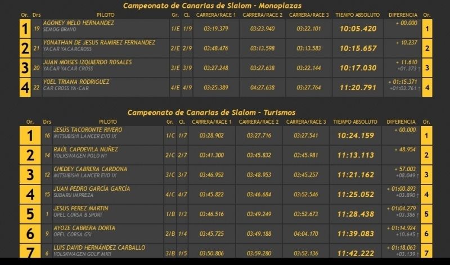
Task: Click JUAN MOISES IZQUIERDO ROSALES entry
Action: coord(88,62)
